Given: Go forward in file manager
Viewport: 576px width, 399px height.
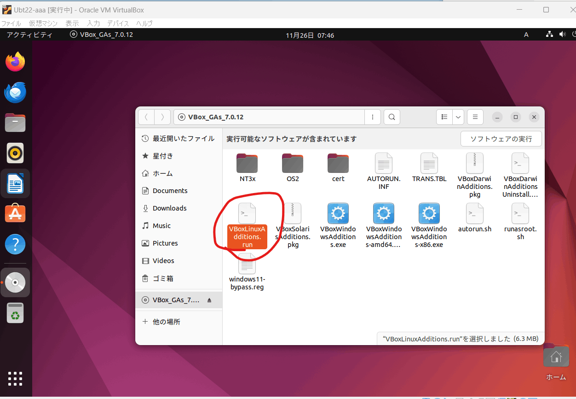Looking at the screenshot, I should [x=162, y=117].
